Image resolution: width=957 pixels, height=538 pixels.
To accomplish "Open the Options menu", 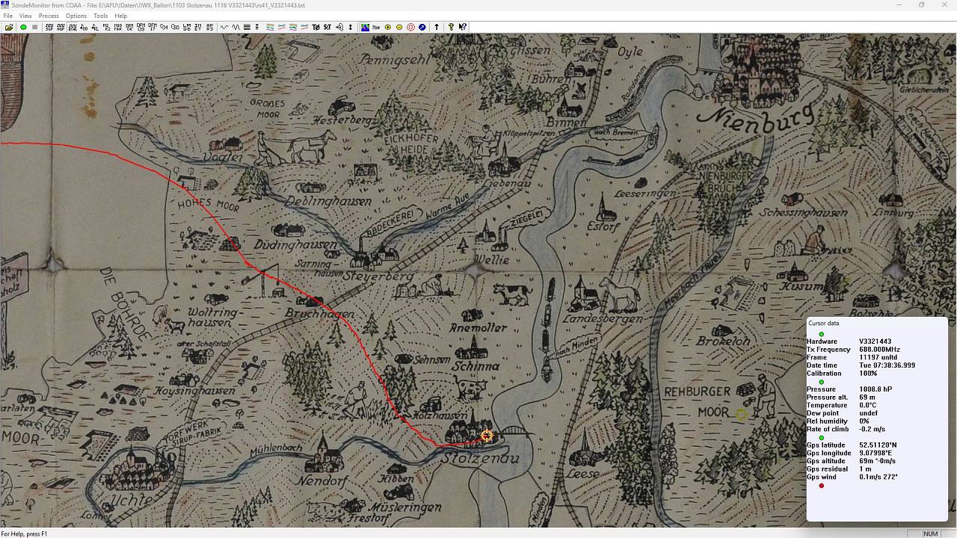I will (x=76, y=16).
